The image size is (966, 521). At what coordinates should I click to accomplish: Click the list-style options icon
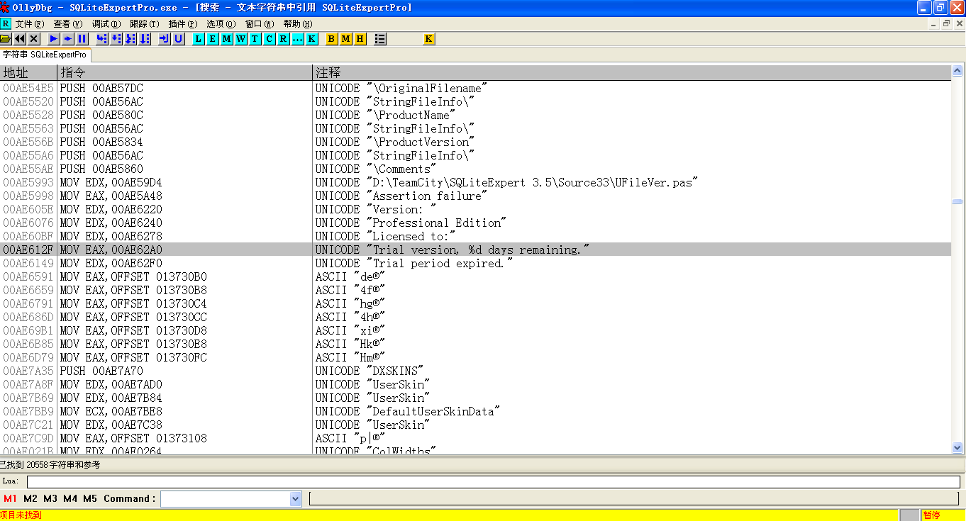pyautogui.click(x=380, y=39)
